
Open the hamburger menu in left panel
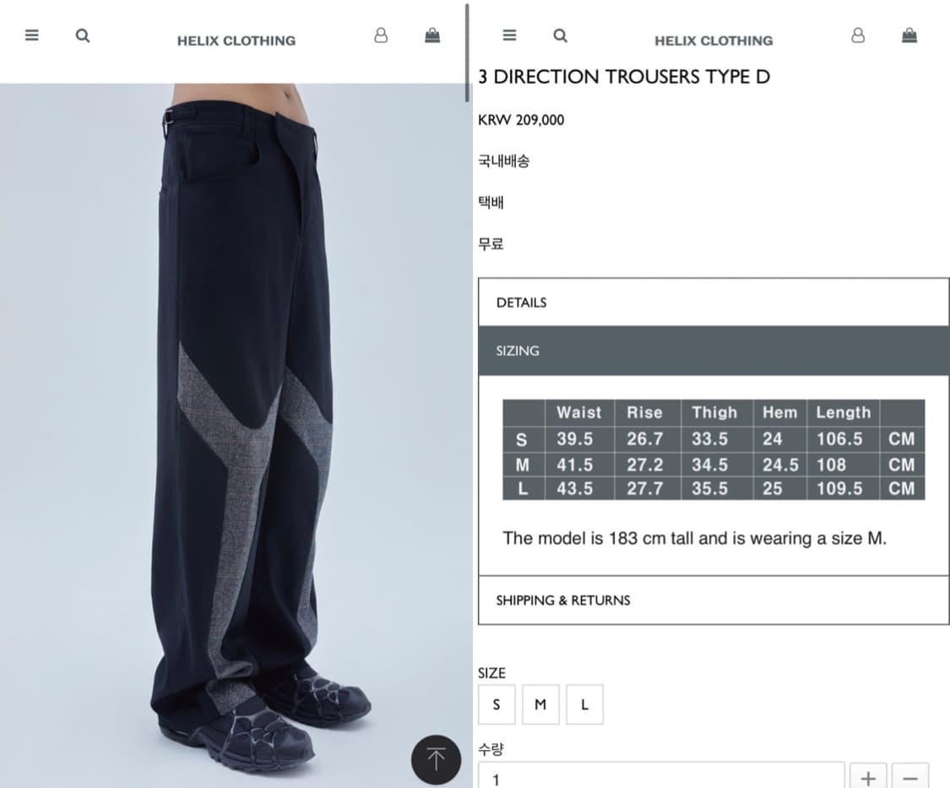(x=31, y=35)
